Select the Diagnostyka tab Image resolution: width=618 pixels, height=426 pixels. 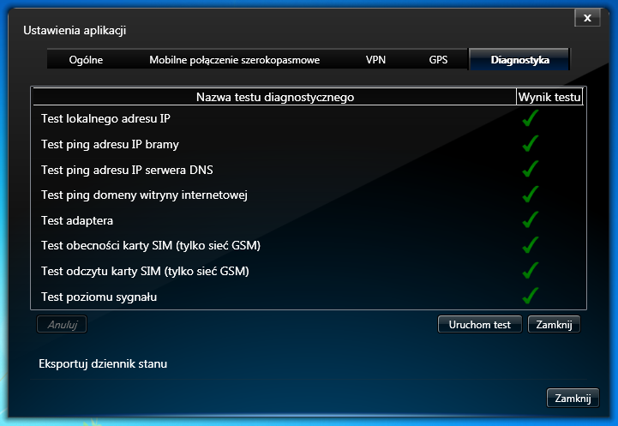coord(519,60)
